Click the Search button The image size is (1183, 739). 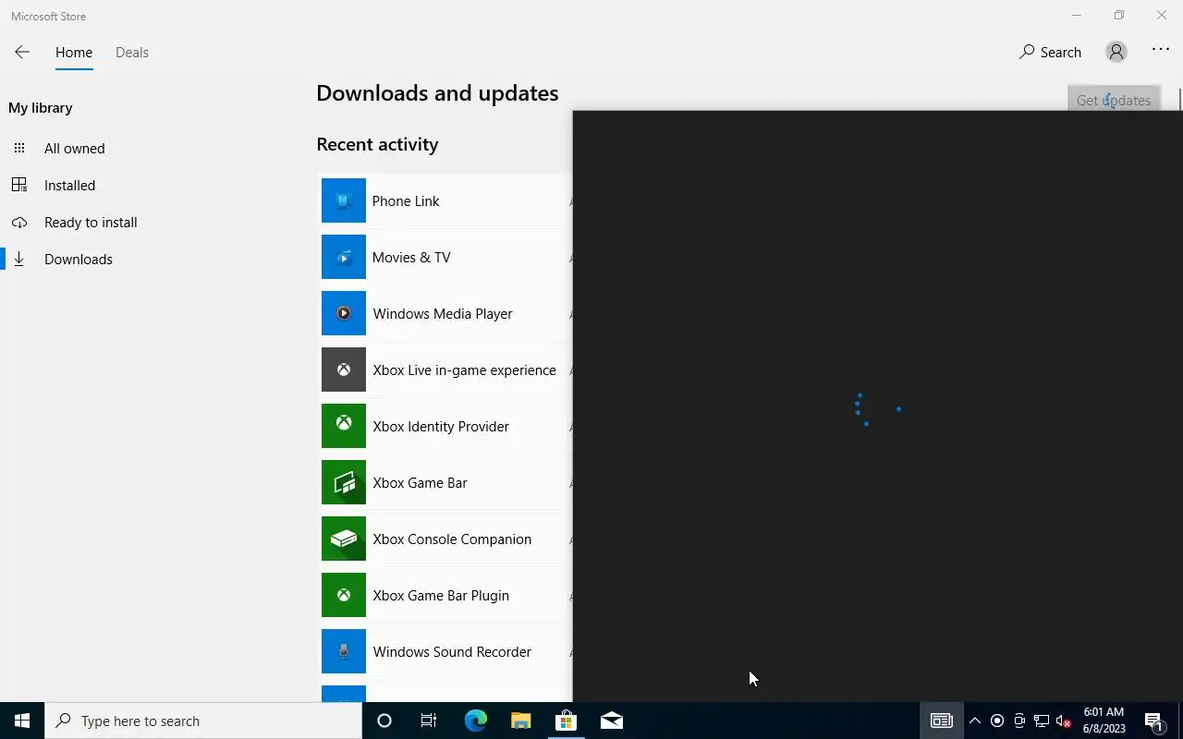(1050, 53)
